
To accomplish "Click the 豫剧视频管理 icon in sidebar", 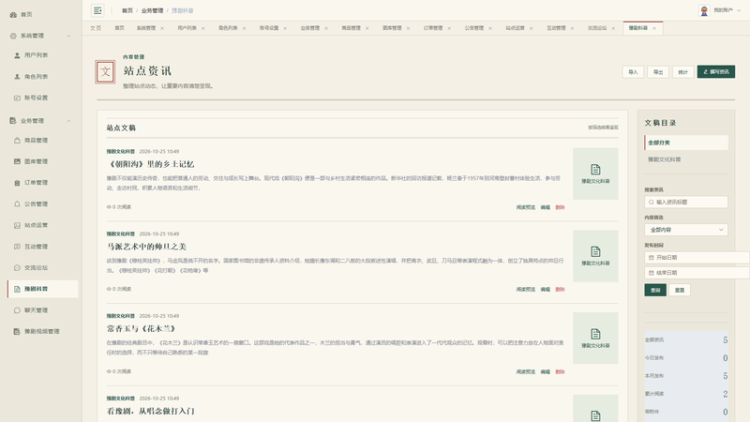I will point(17,332).
